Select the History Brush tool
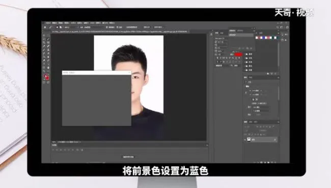 [44, 53]
